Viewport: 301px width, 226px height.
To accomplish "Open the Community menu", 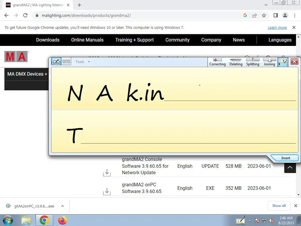I will [x=178, y=40].
